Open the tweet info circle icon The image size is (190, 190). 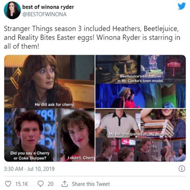(182, 169)
